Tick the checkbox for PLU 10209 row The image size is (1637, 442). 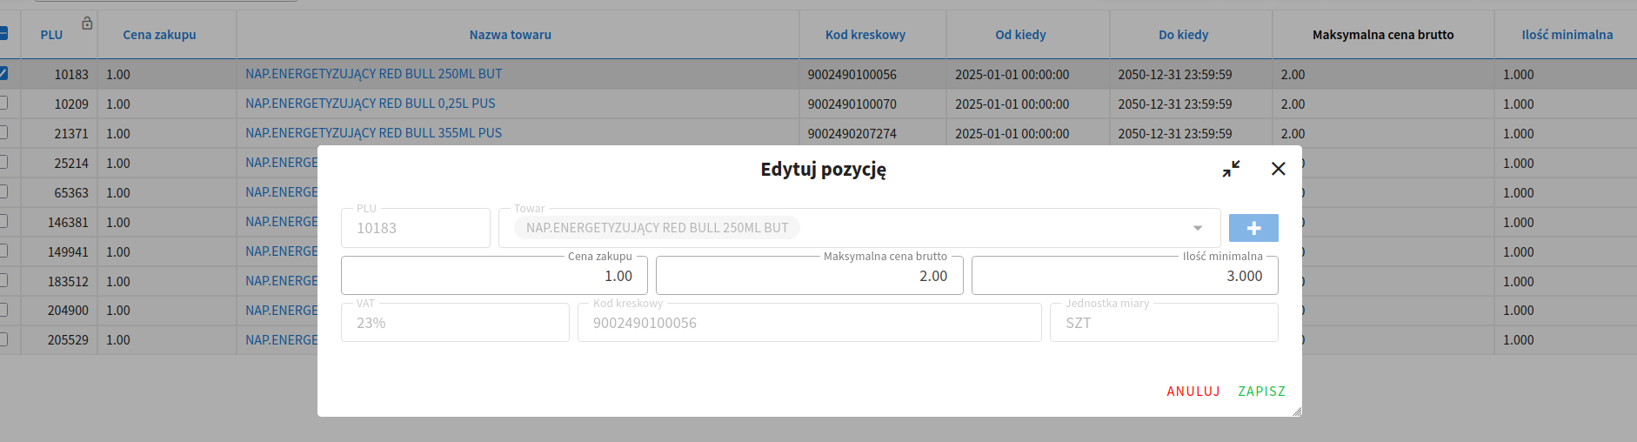[x=3, y=104]
